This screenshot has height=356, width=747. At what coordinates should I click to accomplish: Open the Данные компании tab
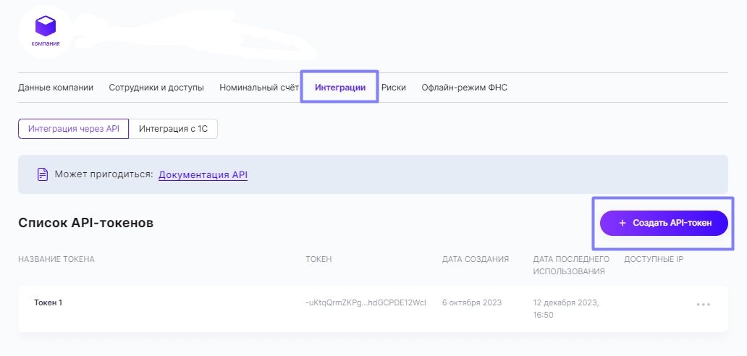(x=56, y=88)
